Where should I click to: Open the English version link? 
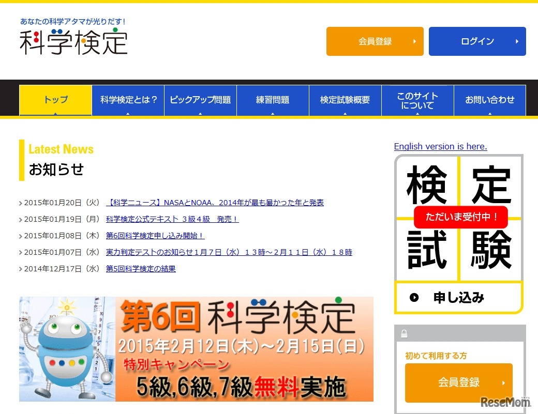click(x=440, y=146)
